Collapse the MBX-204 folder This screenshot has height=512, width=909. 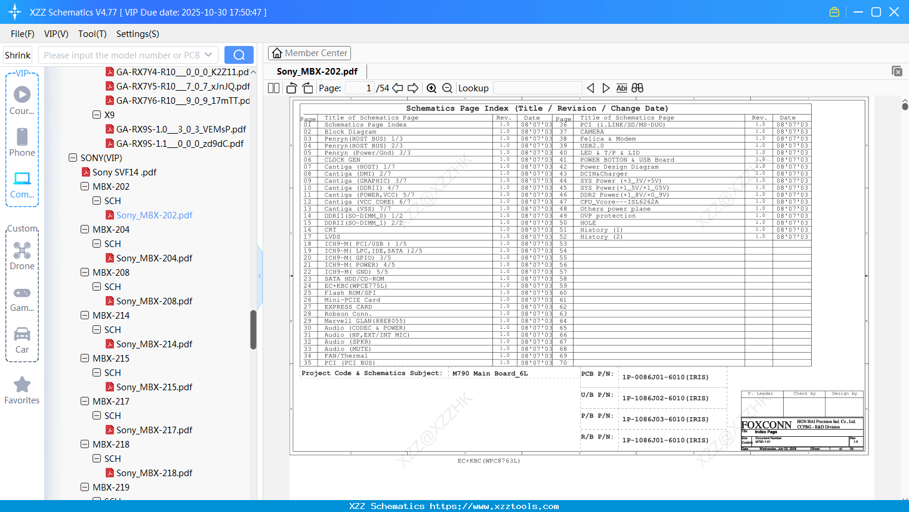[85, 229]
